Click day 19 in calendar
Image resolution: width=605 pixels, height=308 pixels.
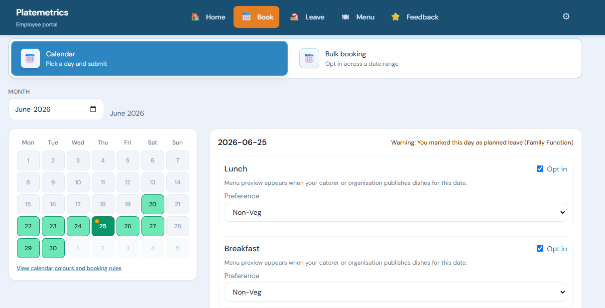[x=128, y=204]
